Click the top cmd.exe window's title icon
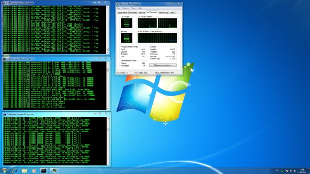310x174 pixels. tap(4, 3)
